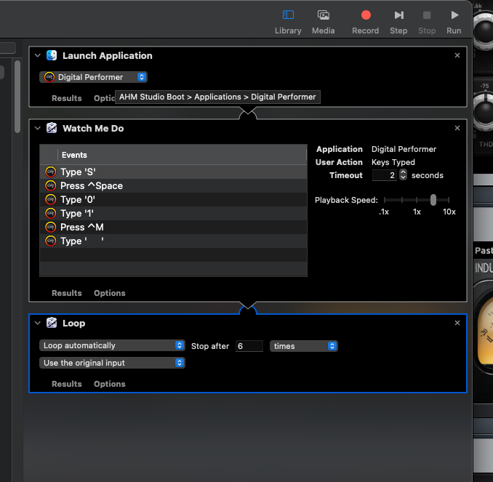
Task: Collapse the Launch Application action
Action: tap(38, 56)
